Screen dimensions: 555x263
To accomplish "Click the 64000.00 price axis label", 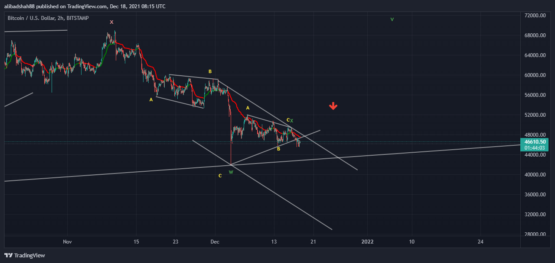I will [x=535, y=55].
